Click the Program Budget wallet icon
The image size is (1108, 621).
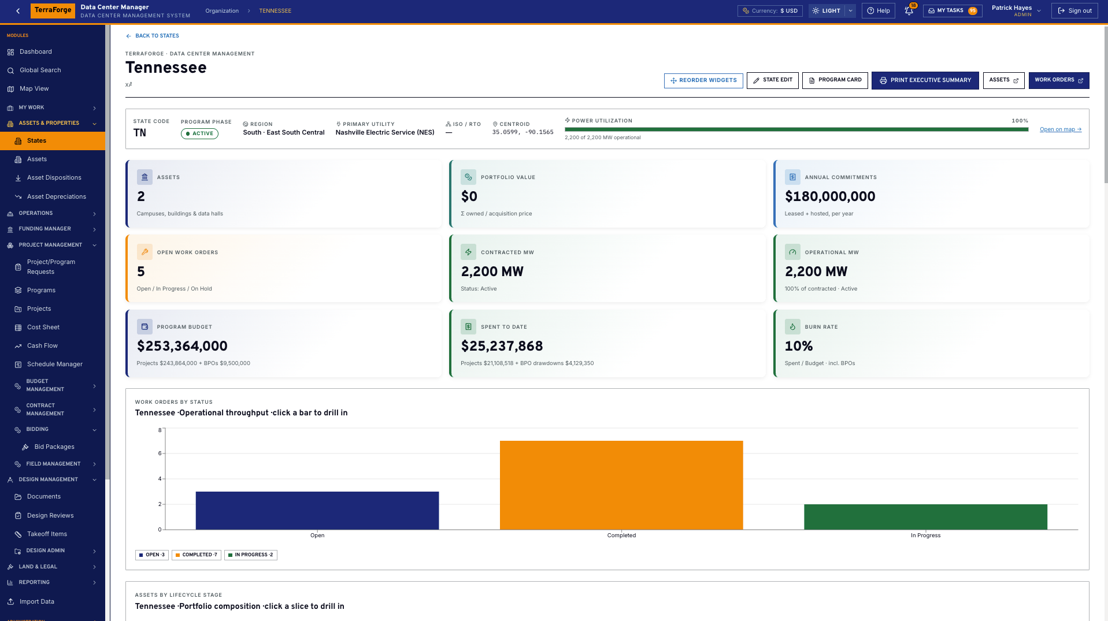click(x=144, y=326)
